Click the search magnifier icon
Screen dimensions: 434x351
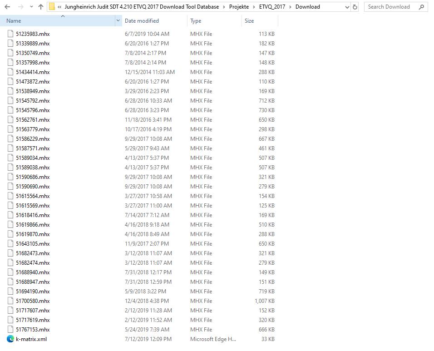[422, 7]
